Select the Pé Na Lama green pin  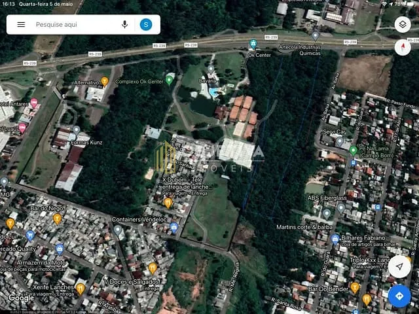(x=354, y=151)
